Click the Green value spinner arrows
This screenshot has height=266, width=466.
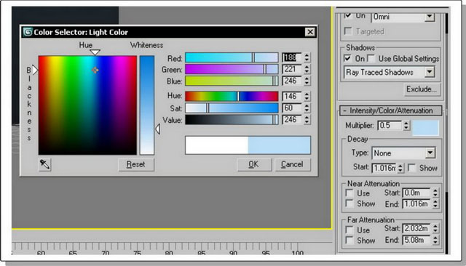tap(307, 69)
